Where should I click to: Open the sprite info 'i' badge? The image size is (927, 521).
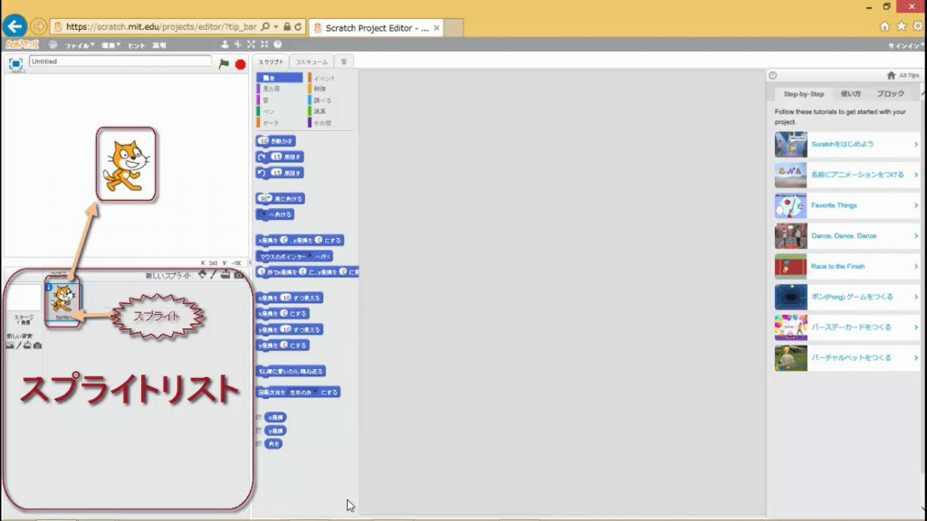49,287
